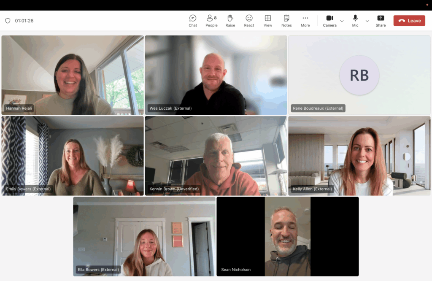Leave the meeting
The image size is (432, 281).
[409, 21]
